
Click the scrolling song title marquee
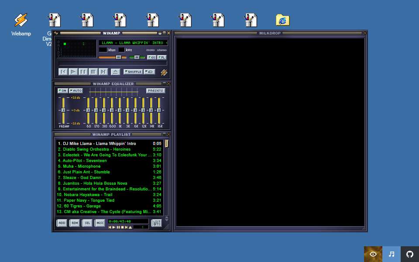(134, 43)
